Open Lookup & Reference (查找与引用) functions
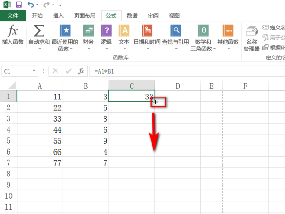This screenshot has height=214, width=285. (176, 37)
